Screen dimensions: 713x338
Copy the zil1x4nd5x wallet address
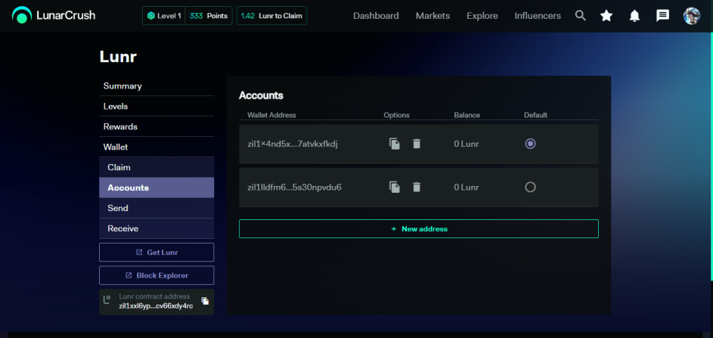395,144
